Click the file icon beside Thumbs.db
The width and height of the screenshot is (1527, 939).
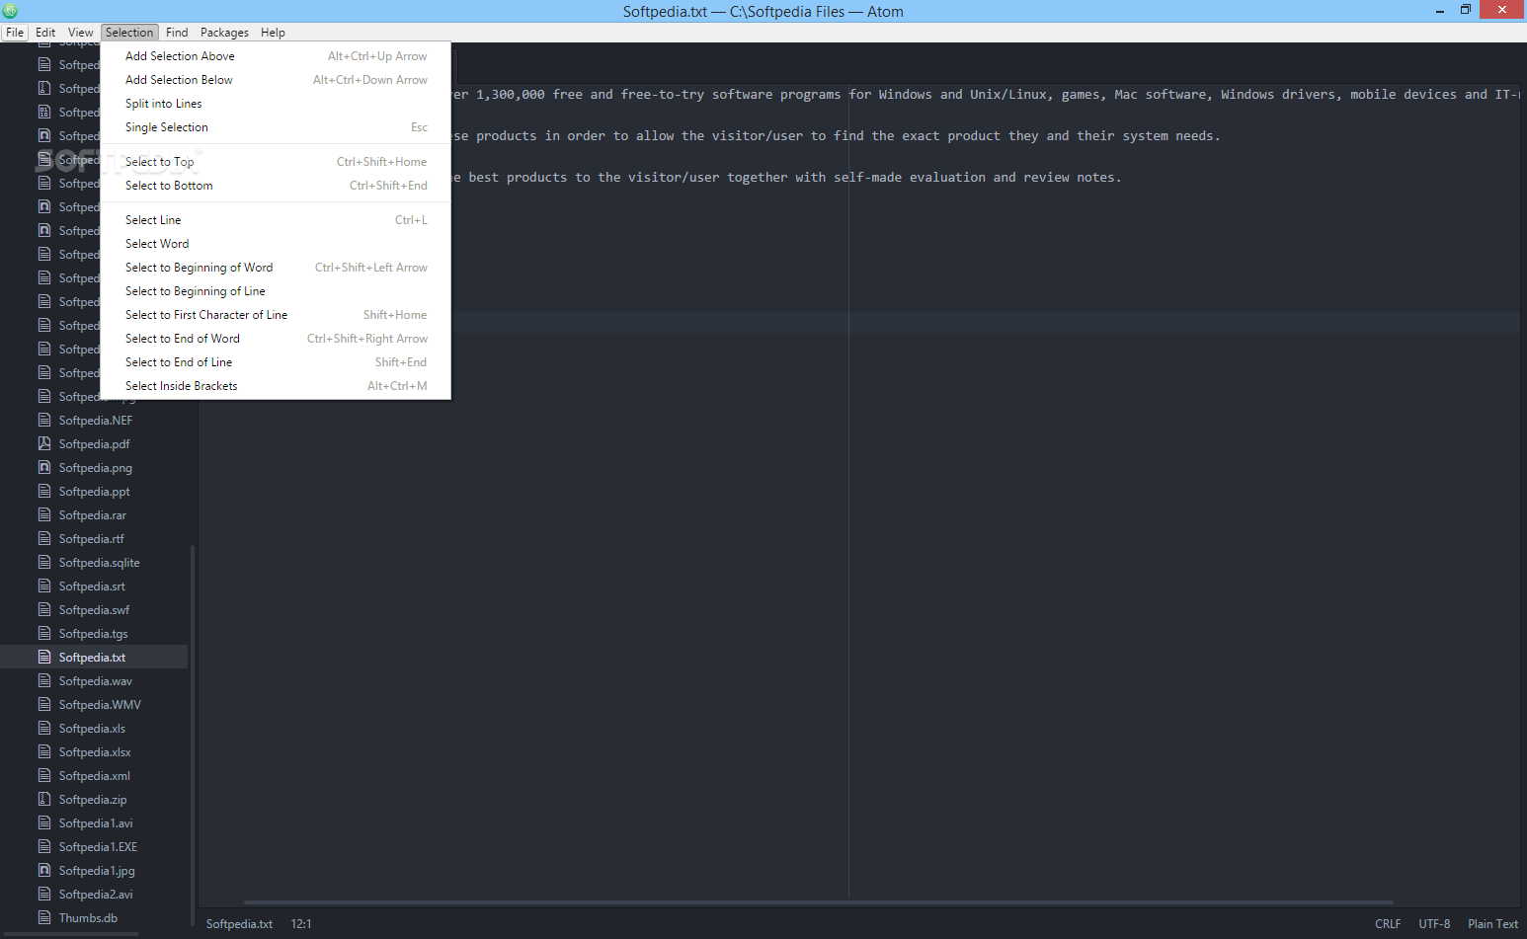(x=44, y=917)
